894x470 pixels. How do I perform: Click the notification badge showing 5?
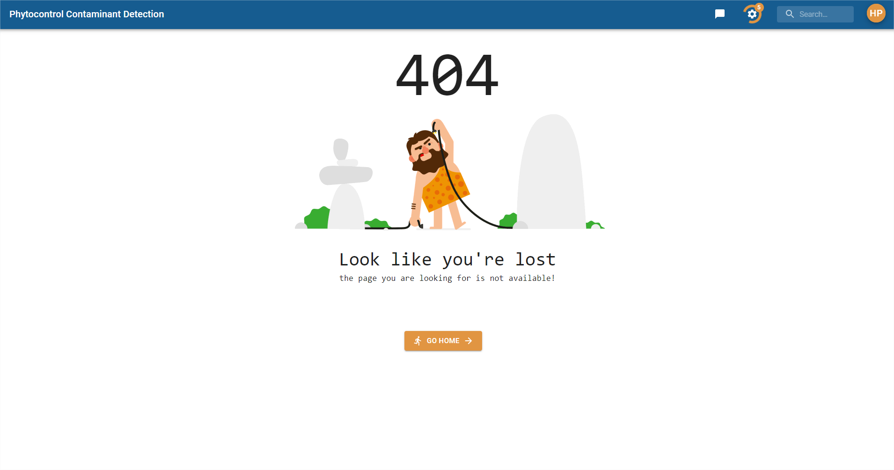pos(759,7)
